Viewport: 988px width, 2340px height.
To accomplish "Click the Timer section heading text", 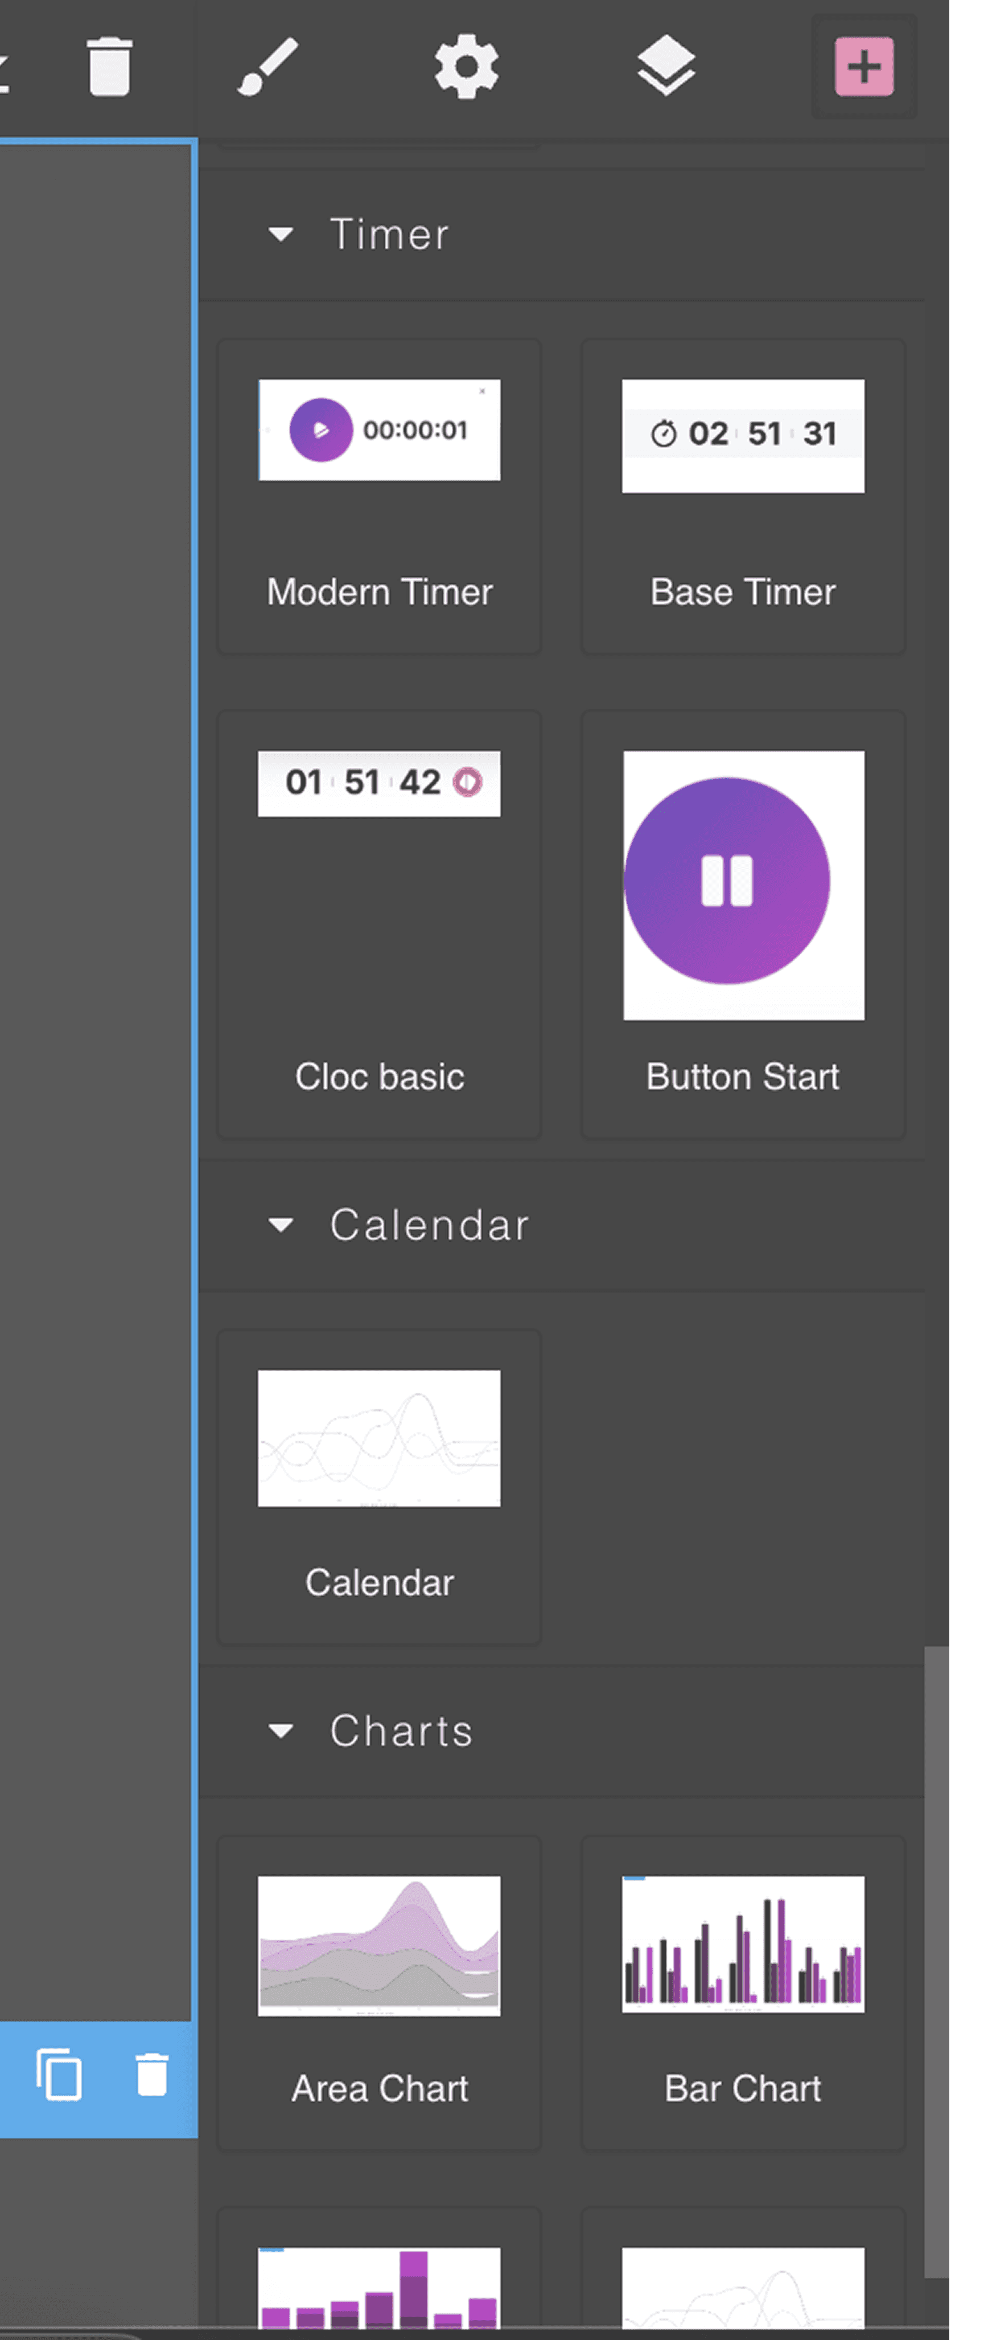I will click(389, 234).
